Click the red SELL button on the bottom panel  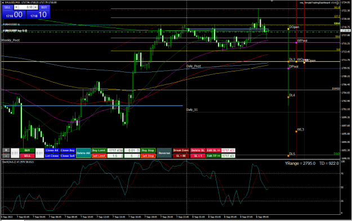tap(27, 156)
